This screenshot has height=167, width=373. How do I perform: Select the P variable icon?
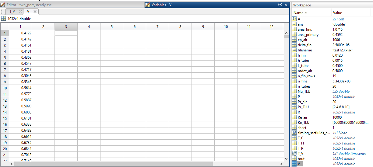pyautogui.click(x=294, y=96)
